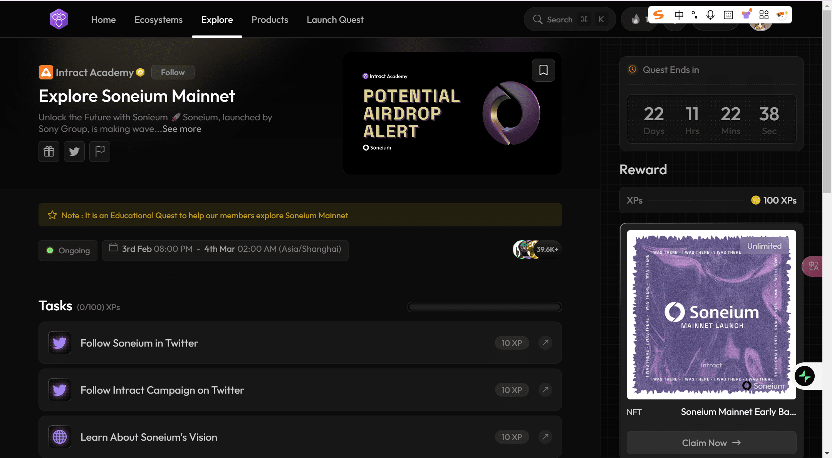The width and height of the screenshot is (832, 458).
Task: Open the arrow link for Learn About Soneium's Vision
Action: (545, 437)
